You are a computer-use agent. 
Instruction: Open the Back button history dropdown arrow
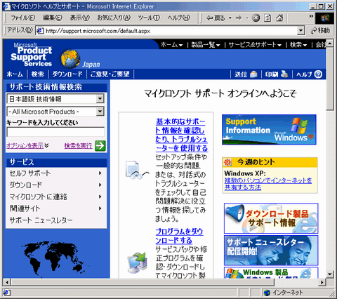tap(230, 18)
